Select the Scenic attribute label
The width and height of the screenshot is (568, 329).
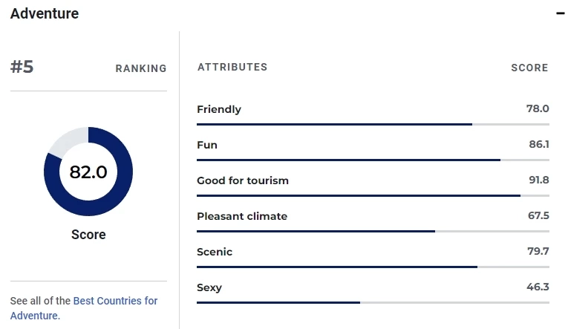tap(215, 252)
